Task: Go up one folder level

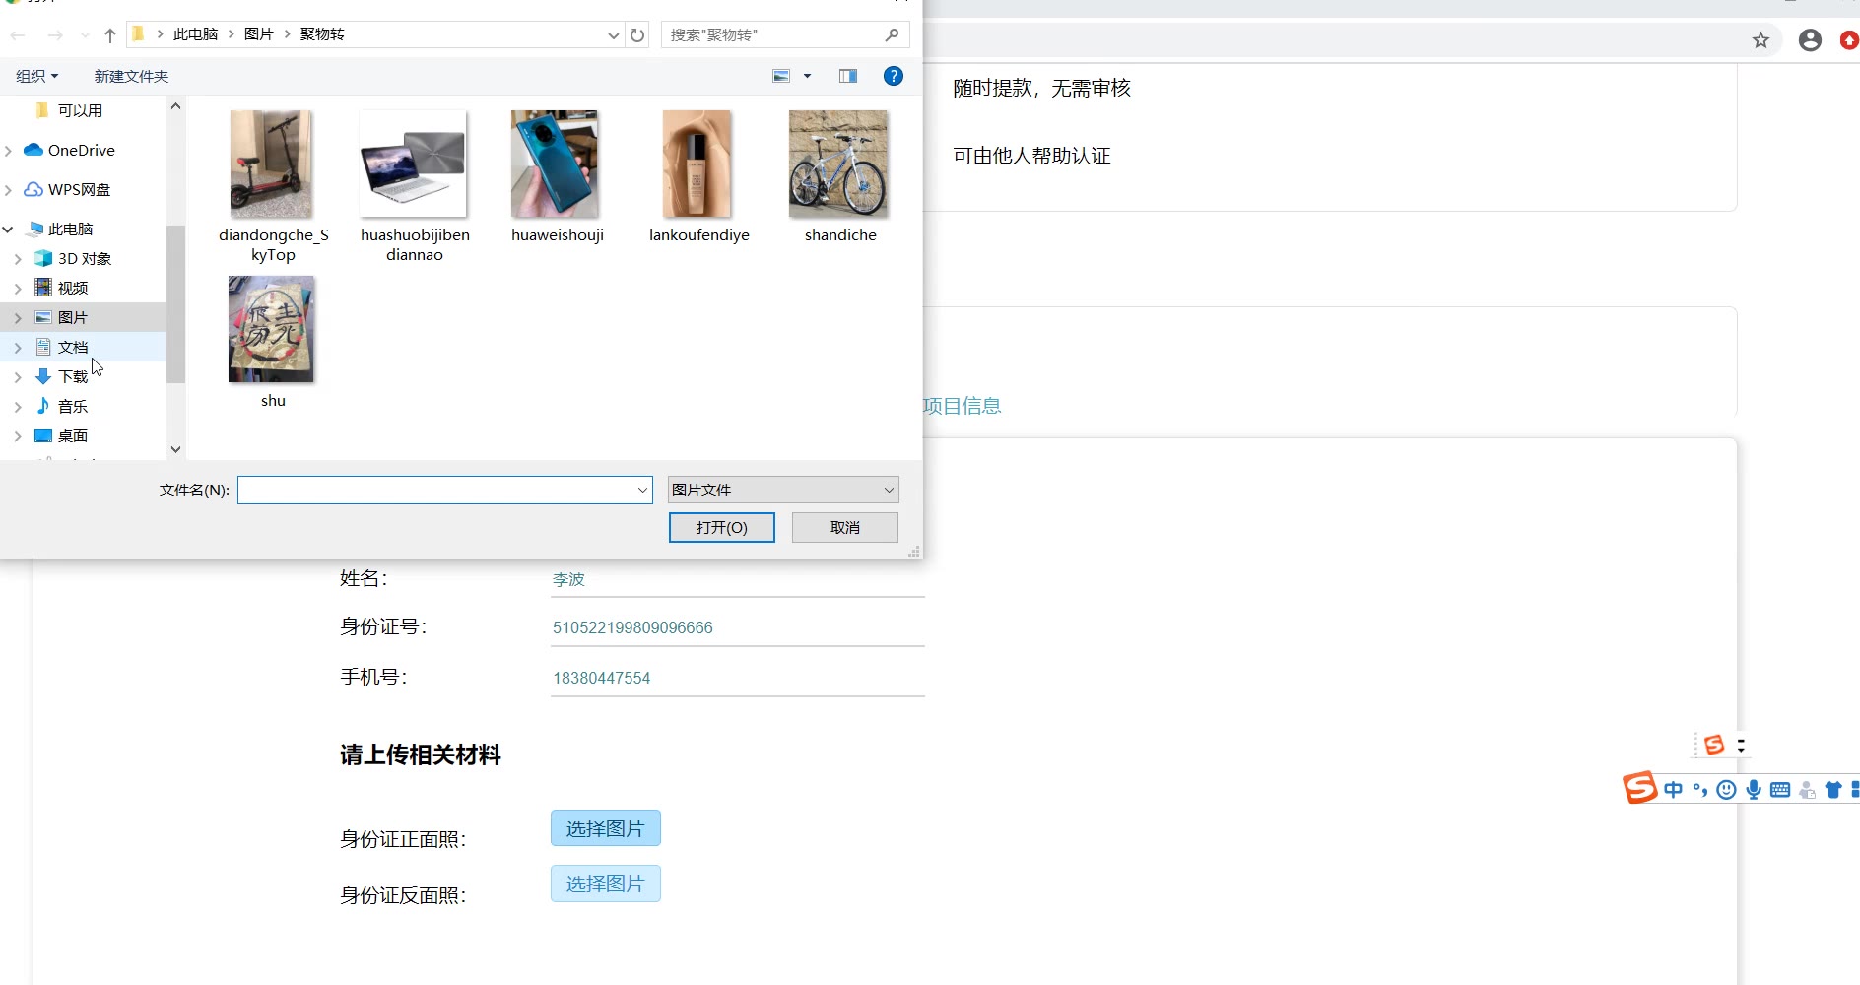Action: click(x=110, y=35)
